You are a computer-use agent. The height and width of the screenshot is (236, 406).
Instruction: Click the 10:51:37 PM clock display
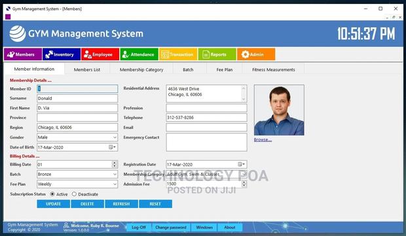tap(367, 34)
